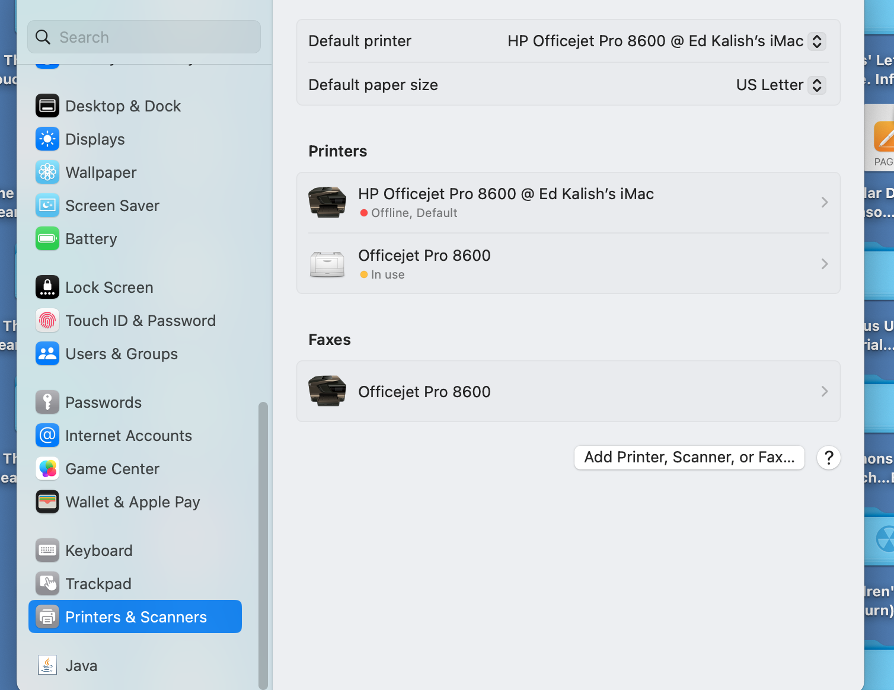Focus the Search field in sidebar

point(144,37)
